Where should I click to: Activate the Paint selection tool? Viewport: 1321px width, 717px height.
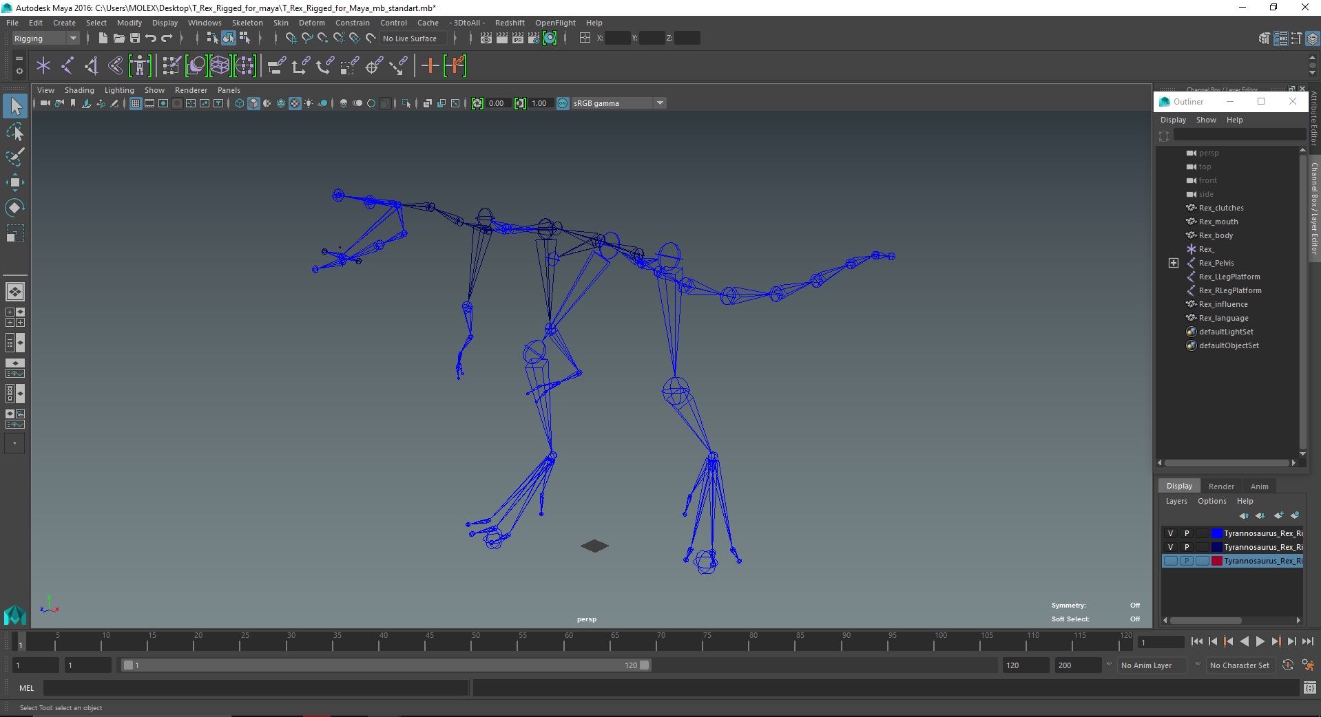pos(15,157)
